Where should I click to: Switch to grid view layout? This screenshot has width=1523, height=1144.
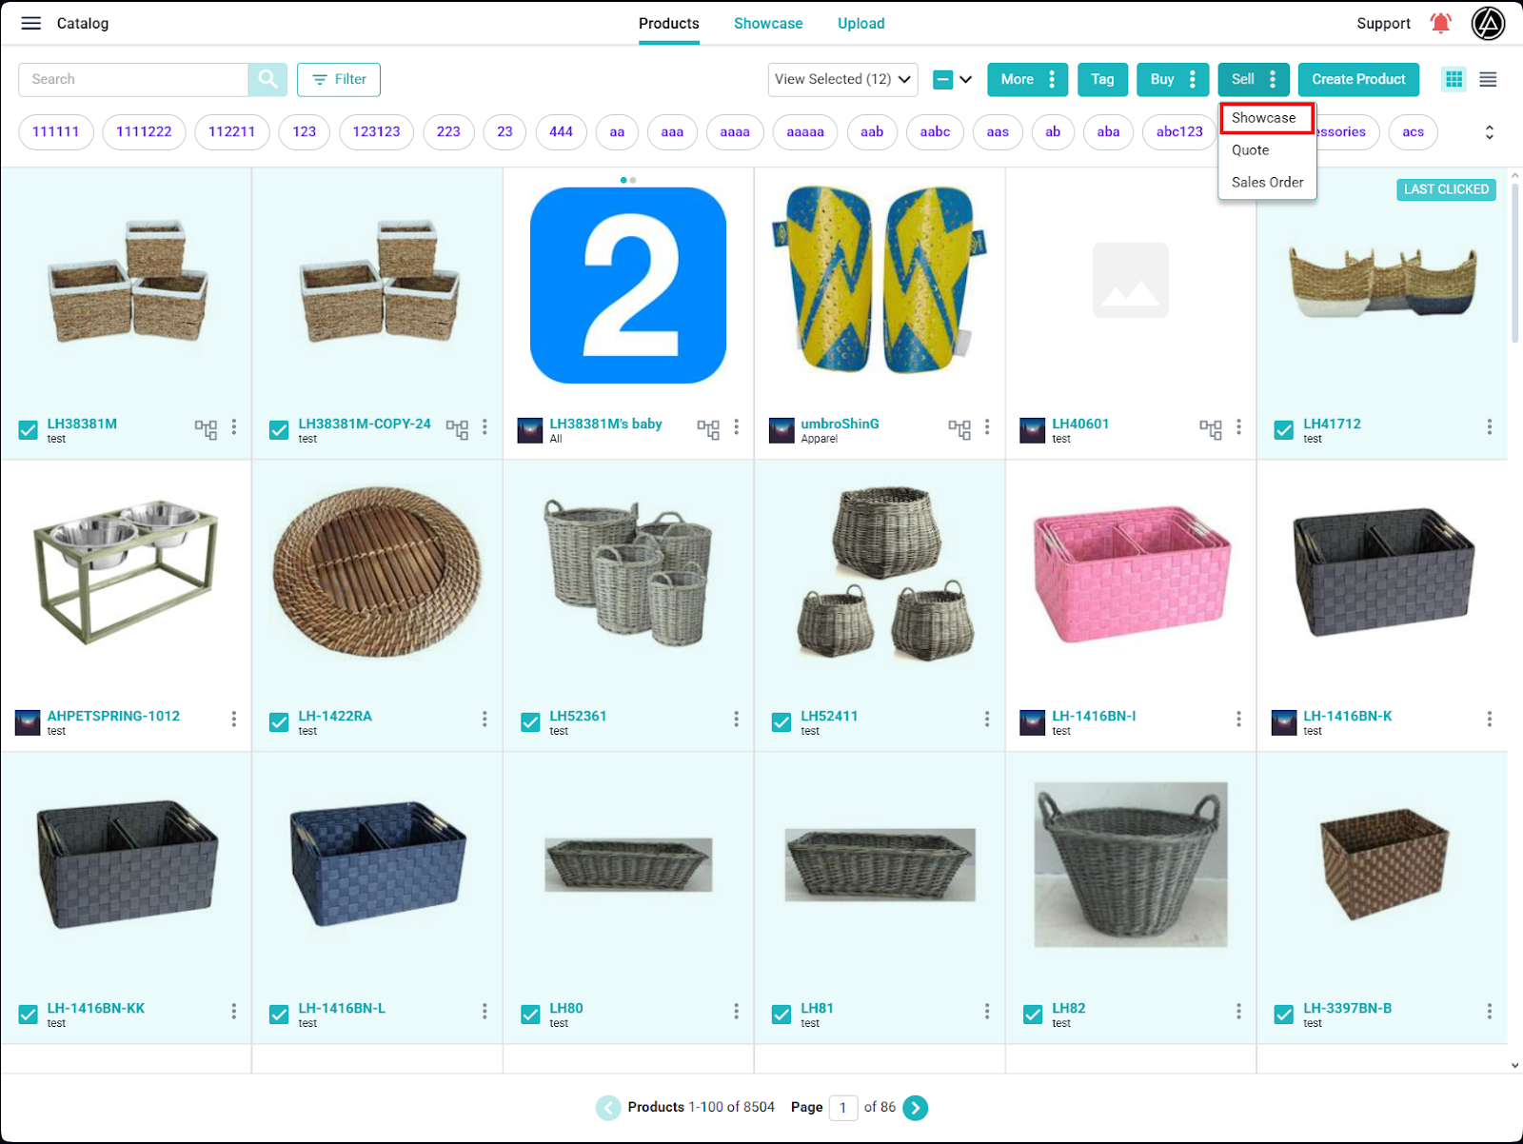point(1454,79)
